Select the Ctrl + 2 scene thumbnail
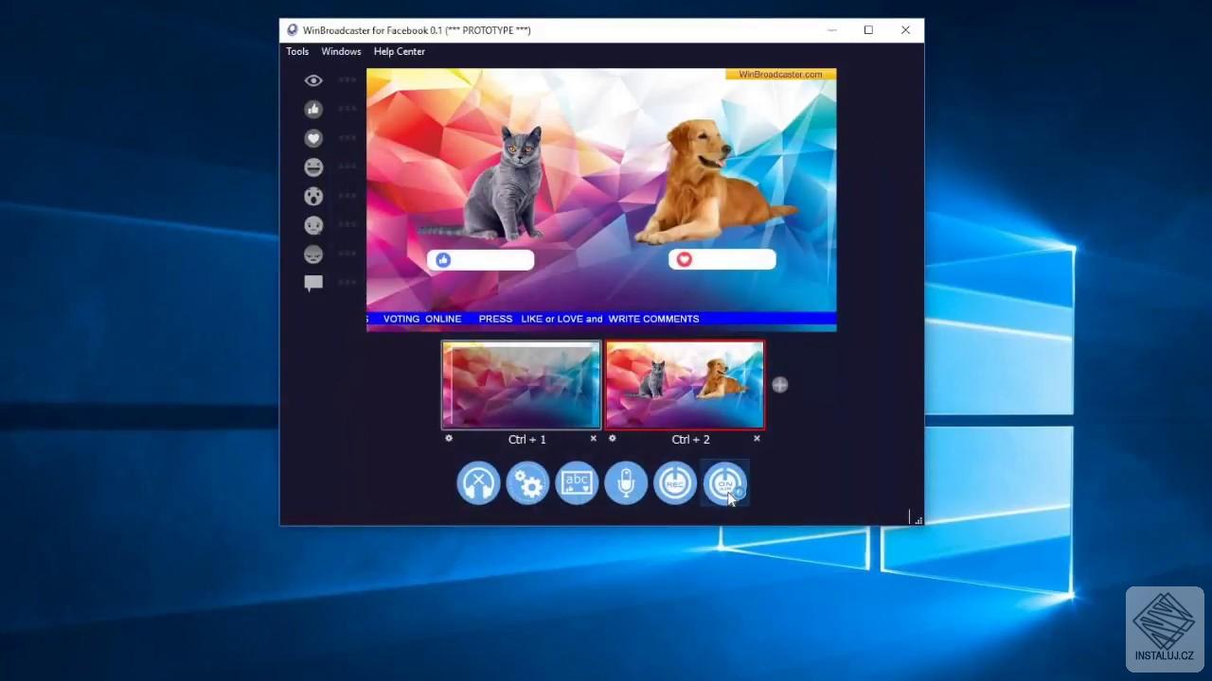This screenshot has height=681, width=1212. [x=685, y=386]
